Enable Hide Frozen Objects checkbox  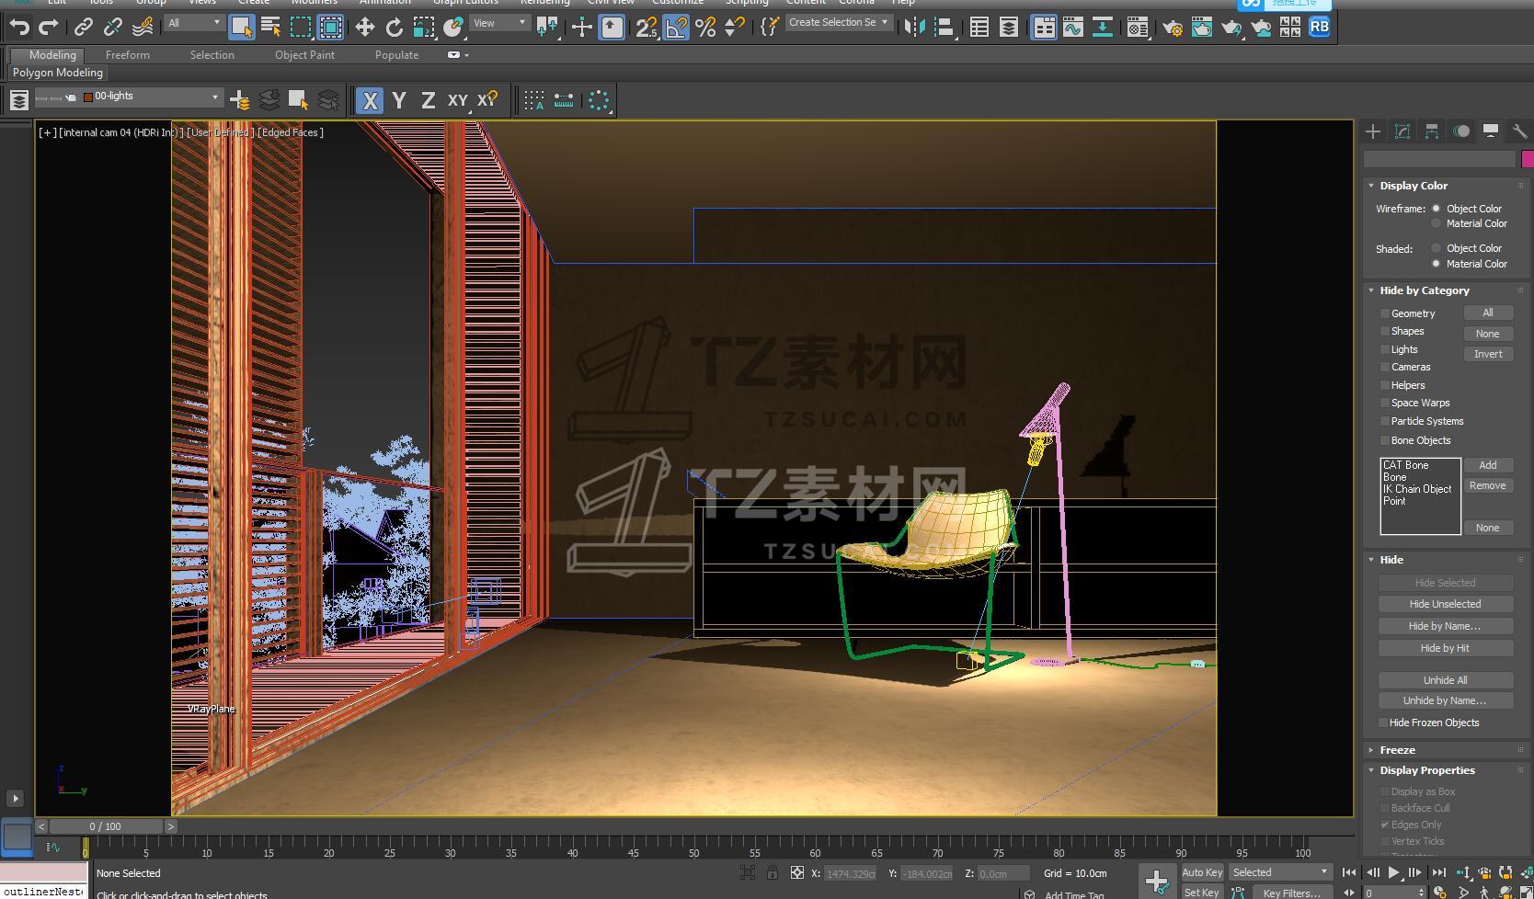coord(1383,723)
